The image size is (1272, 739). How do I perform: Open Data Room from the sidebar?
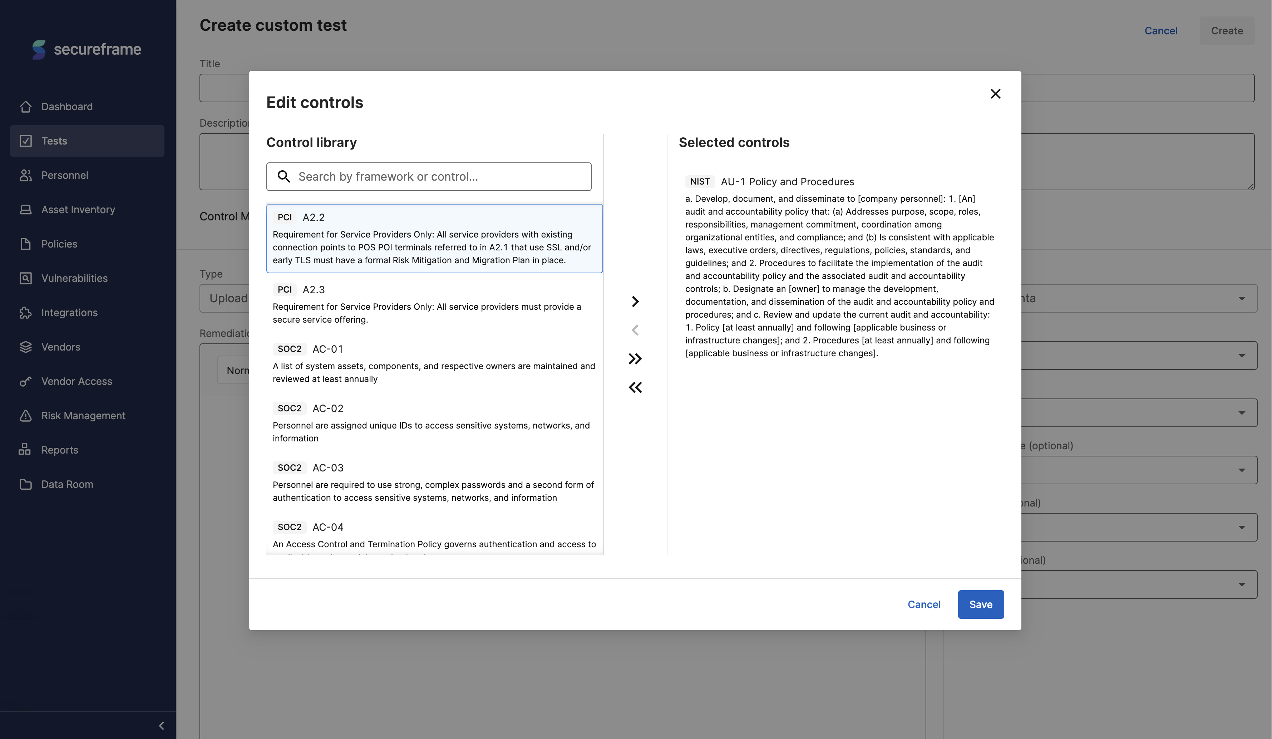66,484
